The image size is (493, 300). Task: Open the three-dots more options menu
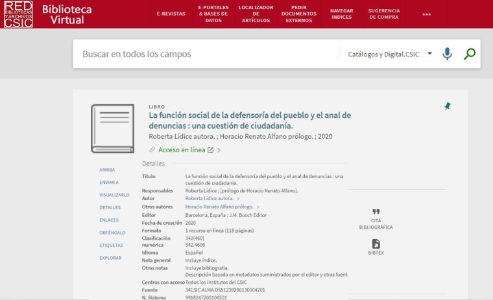click(426, 14)
